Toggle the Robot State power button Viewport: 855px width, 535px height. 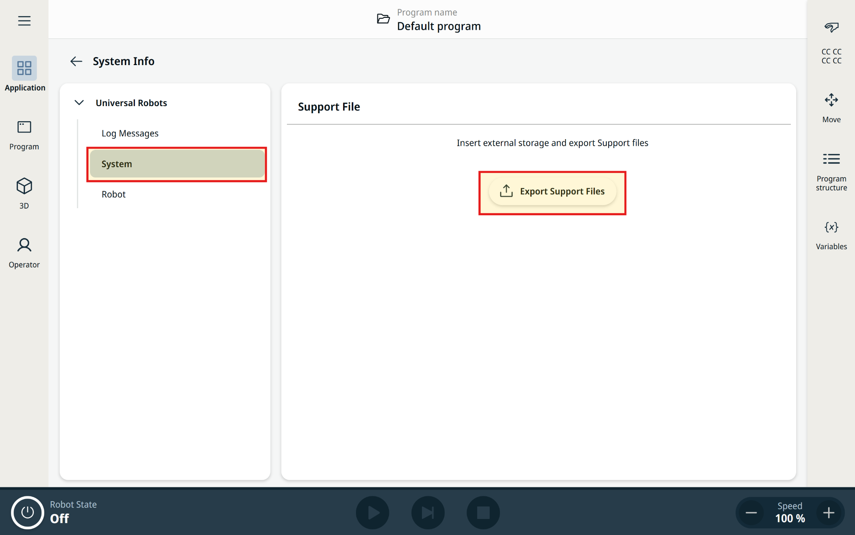27,512
